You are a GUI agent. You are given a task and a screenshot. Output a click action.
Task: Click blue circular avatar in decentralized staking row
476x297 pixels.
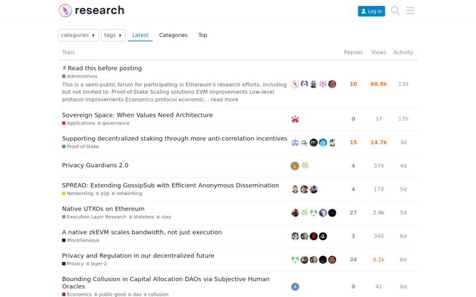323,143
